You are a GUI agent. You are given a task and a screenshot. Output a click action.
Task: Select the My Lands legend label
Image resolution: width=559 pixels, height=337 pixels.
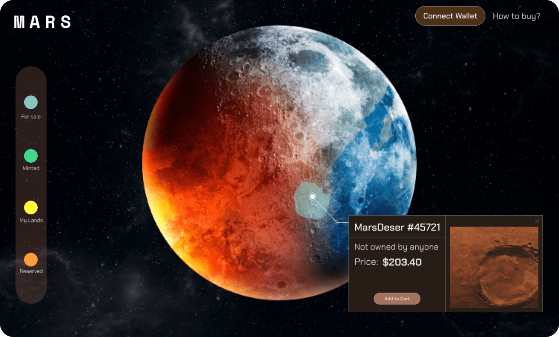tap(31, 220)
